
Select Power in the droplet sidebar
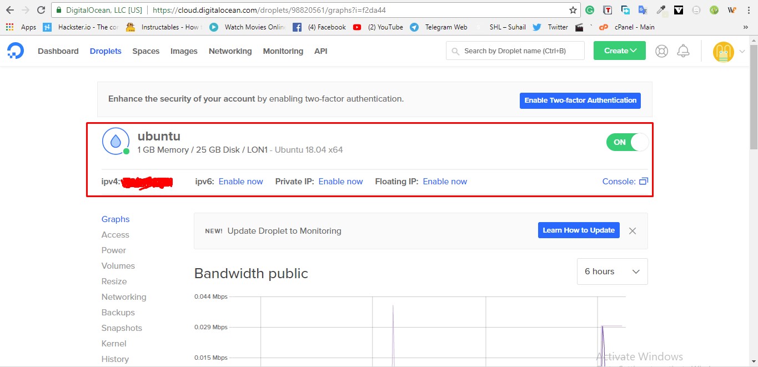click(114, 250)
